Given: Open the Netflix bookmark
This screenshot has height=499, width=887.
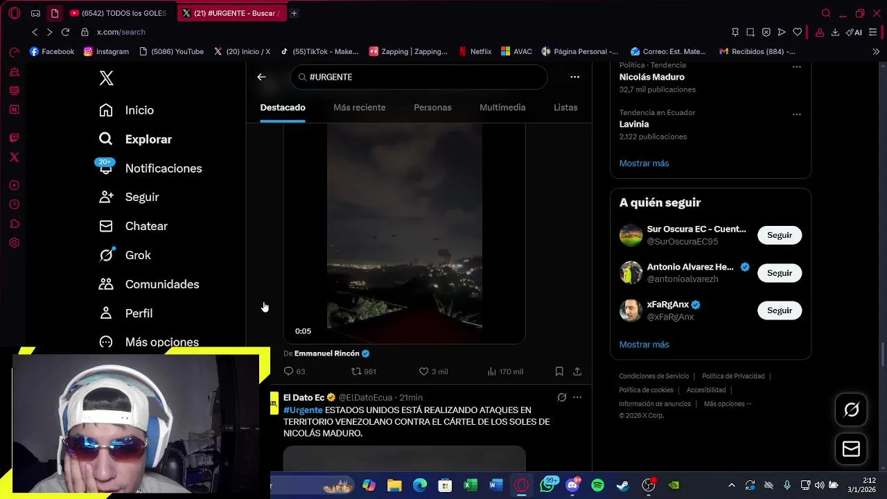Looking at the screenshot, I should pos(475,51).
